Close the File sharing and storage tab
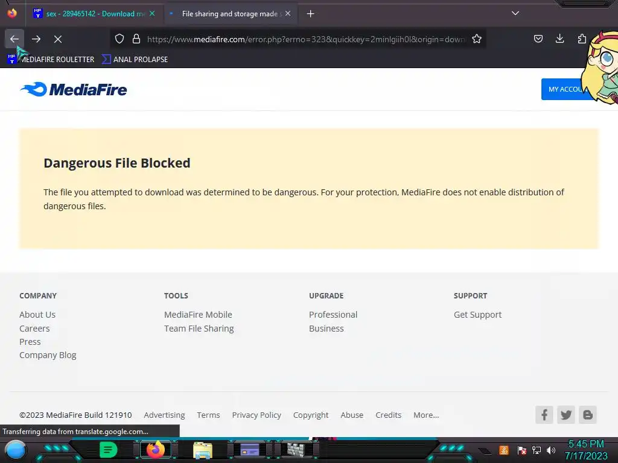Screen dimensions: 618x463 click(288, 14)
